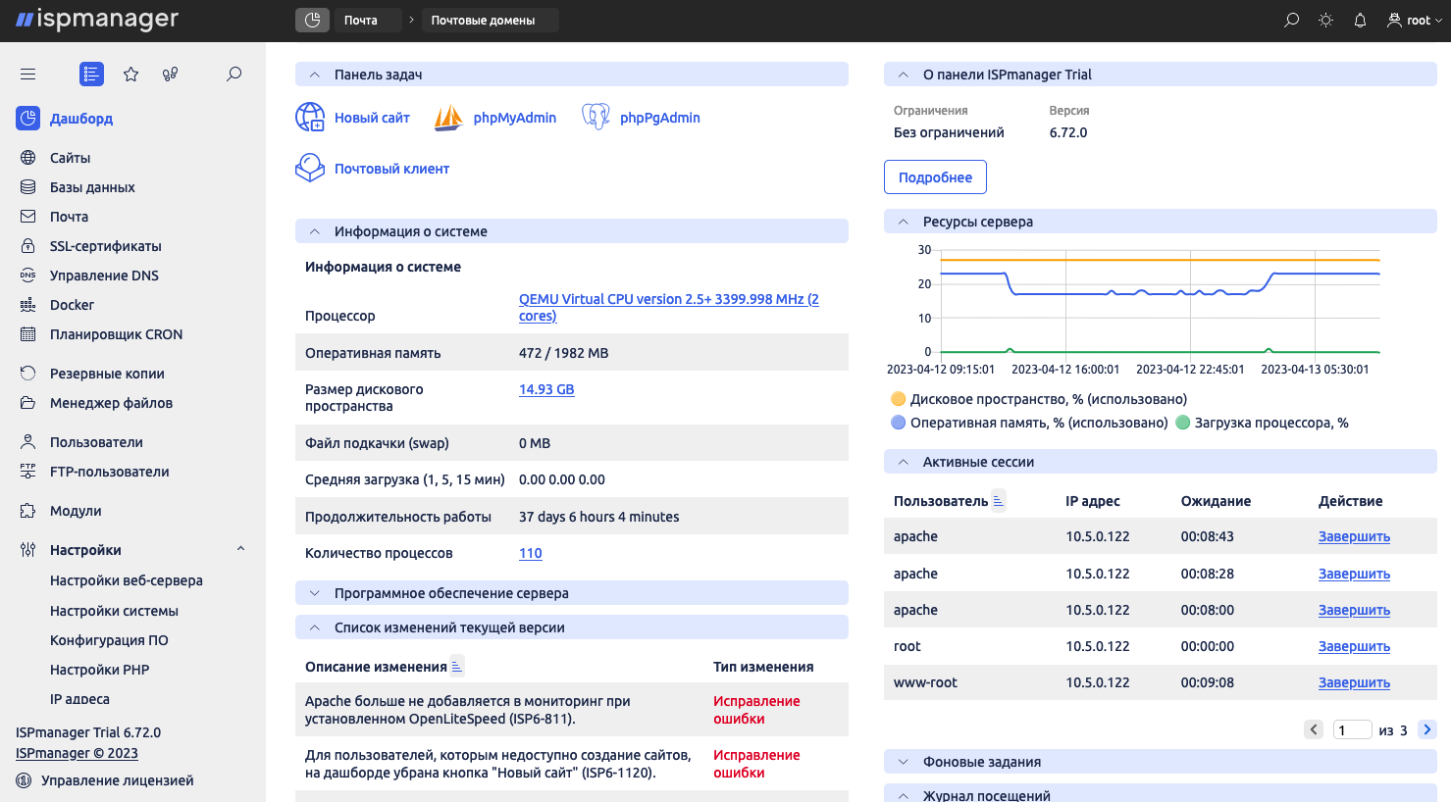Image resolution: width=1451 pixels, height=802 pixels.
Task: Click Завершить for apache session 00:08:43
Action: pos(1354,536)
